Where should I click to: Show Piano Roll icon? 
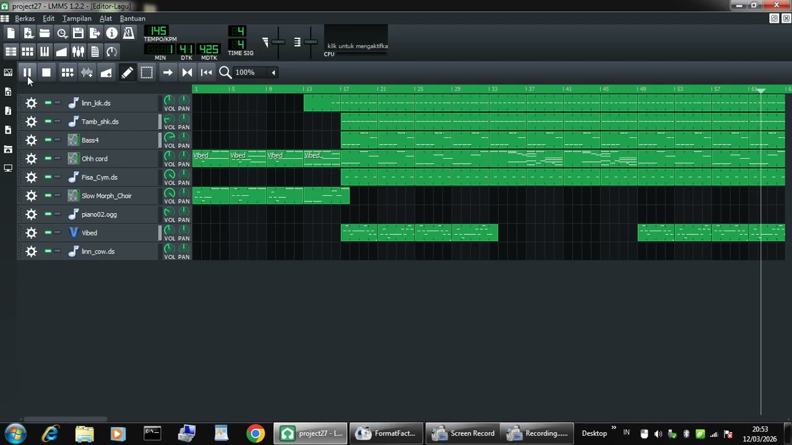click(45, 52)
